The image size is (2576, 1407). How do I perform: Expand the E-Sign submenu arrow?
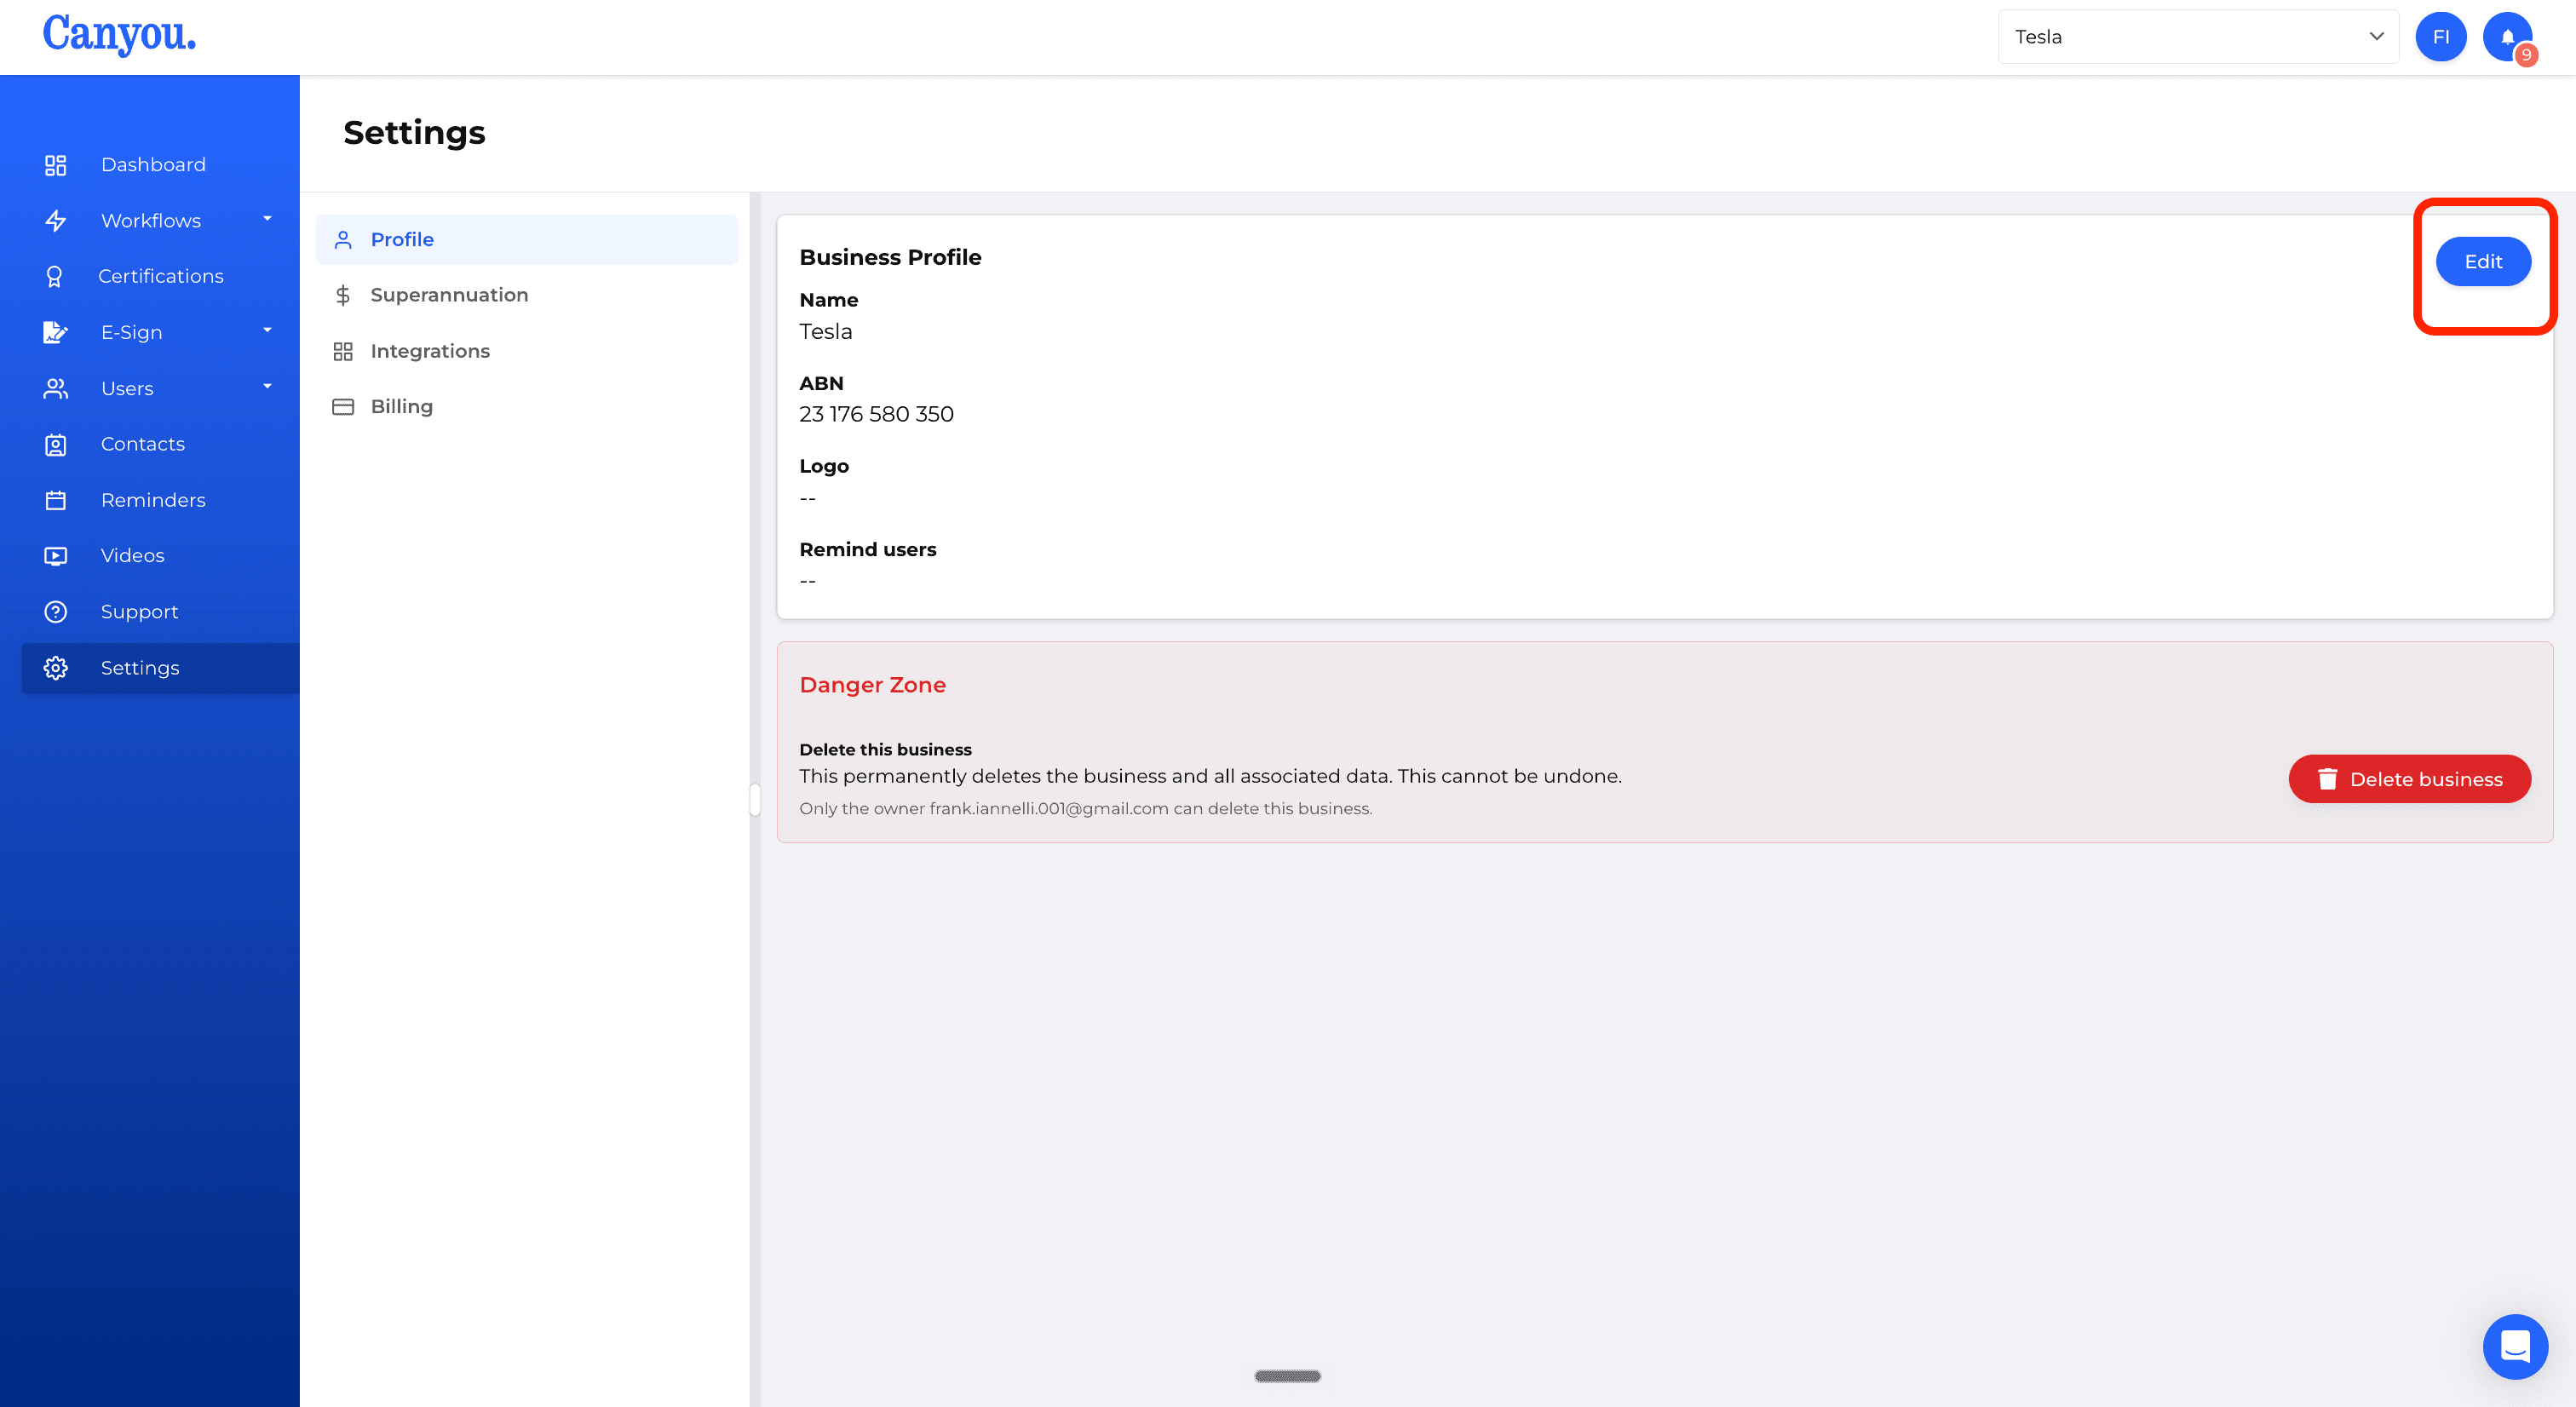(x=267, y=331)
